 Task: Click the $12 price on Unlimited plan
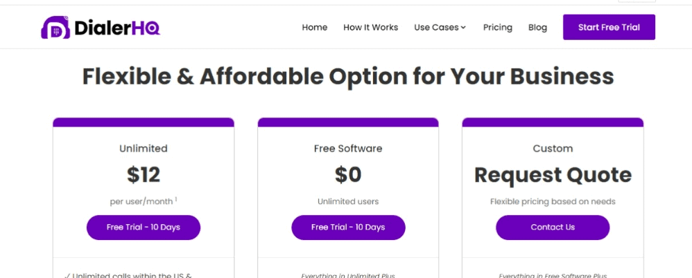pyautogui.click(x=144, y=175)
